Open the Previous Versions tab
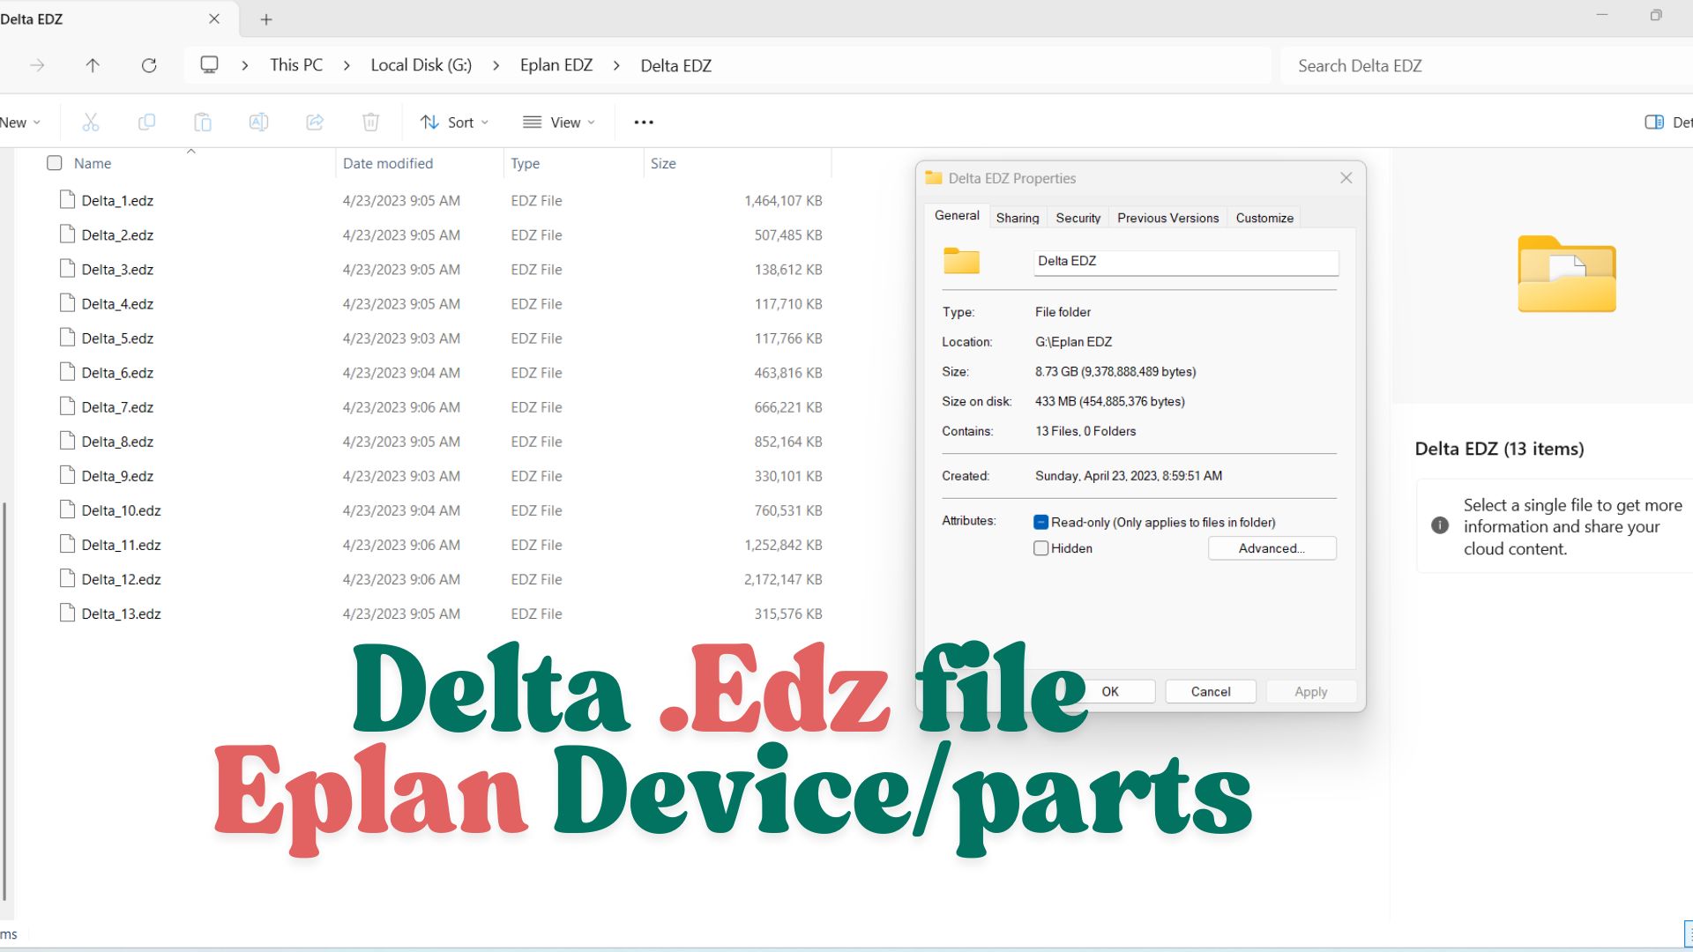The width and height of the screenshot is (1693, 952). 1167,218
